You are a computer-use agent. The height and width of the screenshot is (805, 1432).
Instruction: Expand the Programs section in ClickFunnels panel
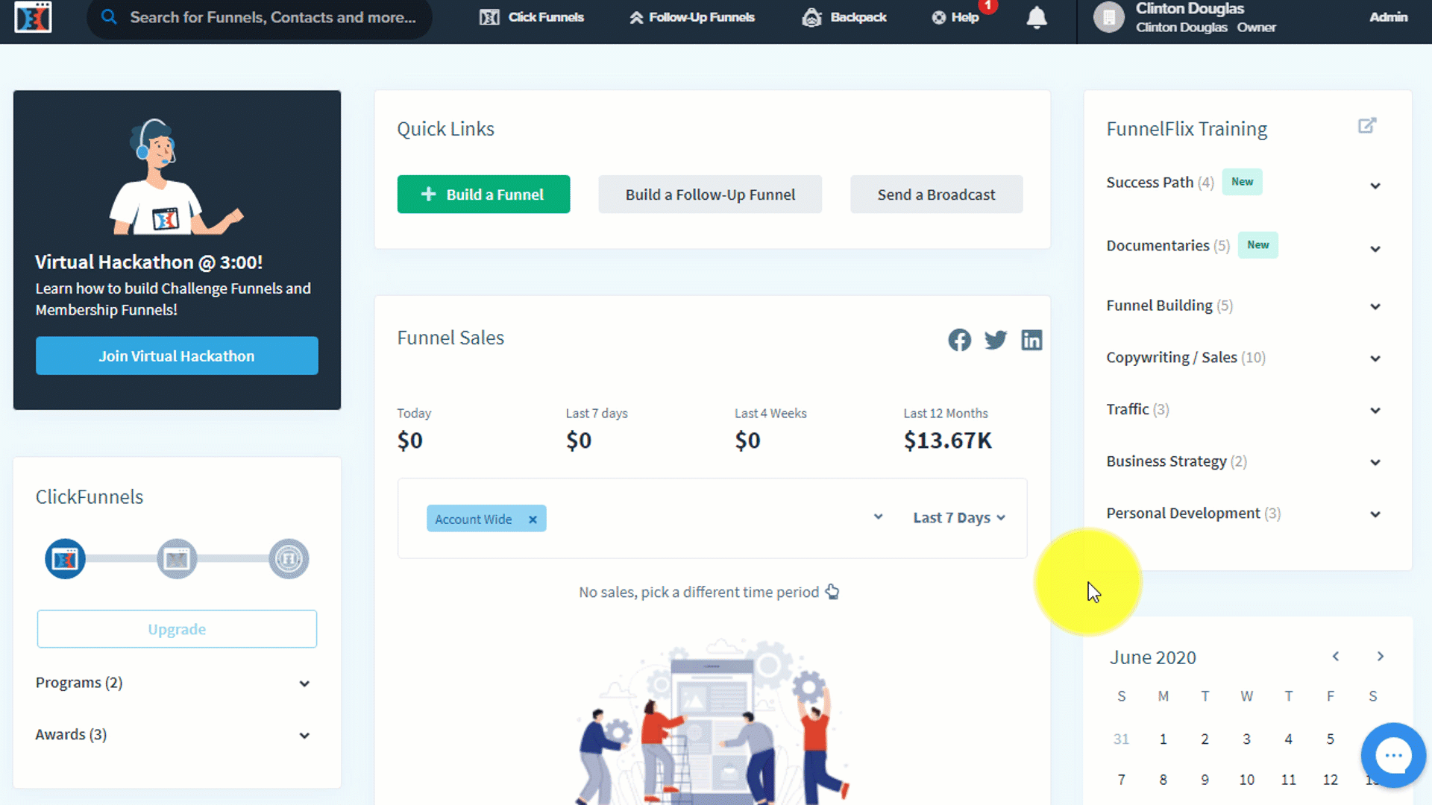(x=304, y=684)
